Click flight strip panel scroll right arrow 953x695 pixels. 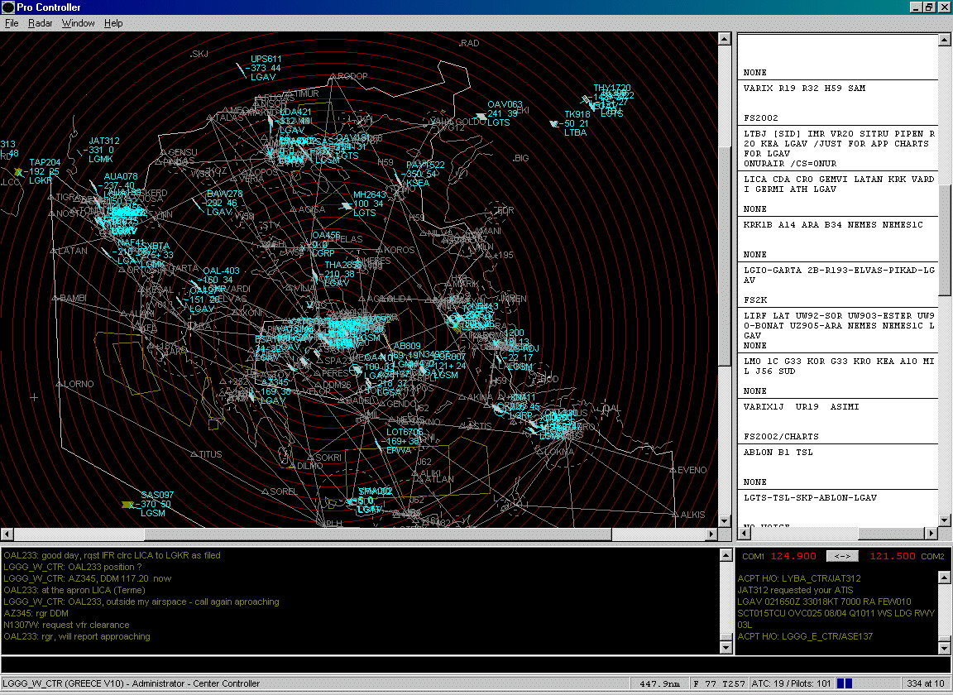tap(931, 534)
